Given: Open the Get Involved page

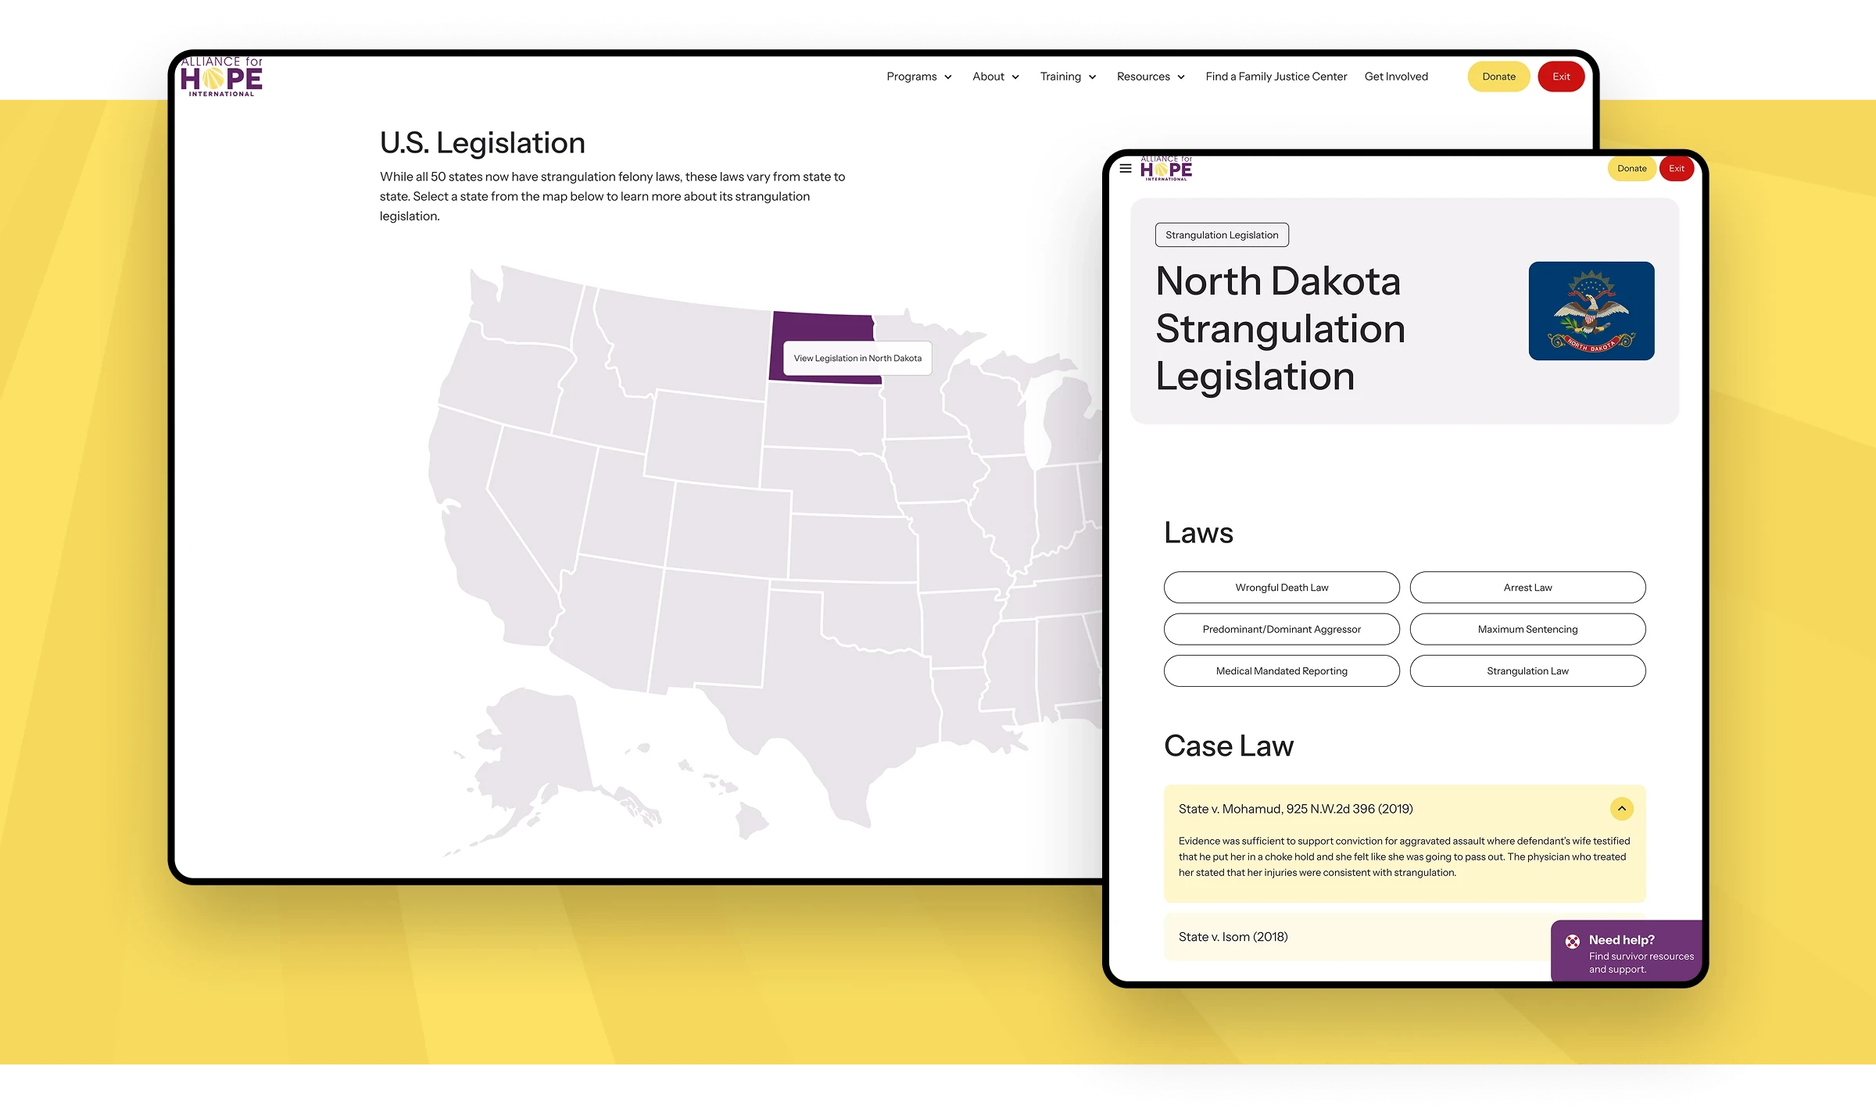Looking at the screenshot, I should (1395, 77).
